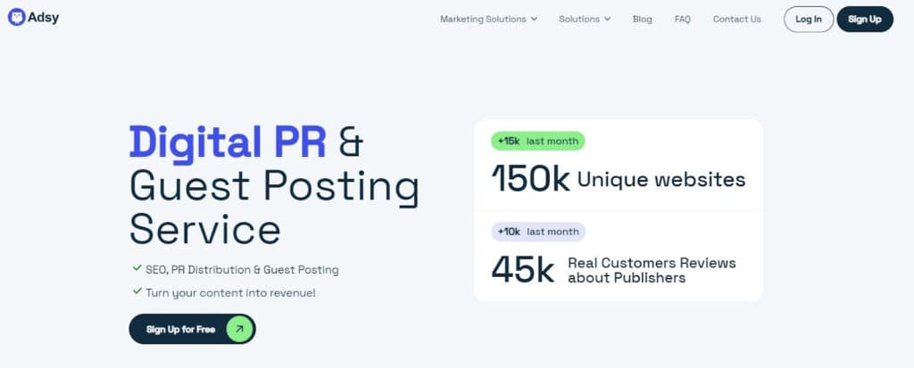Select the green +15k last month badge

coord(537,141)
